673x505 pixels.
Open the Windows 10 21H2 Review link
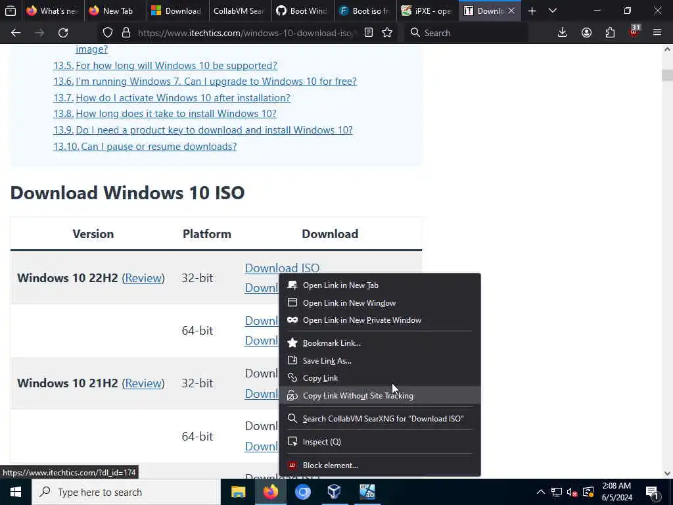(143, 383)
